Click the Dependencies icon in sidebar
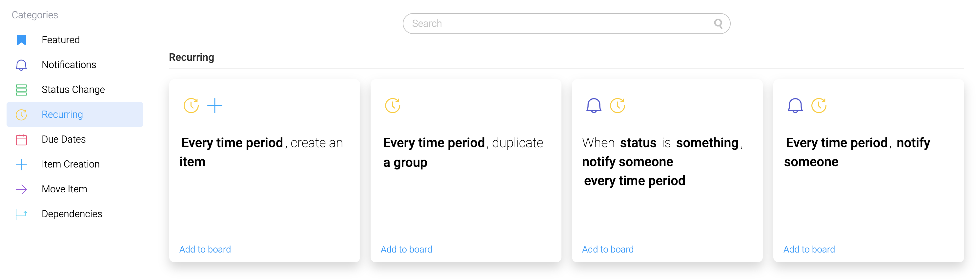 pos(21,214)
